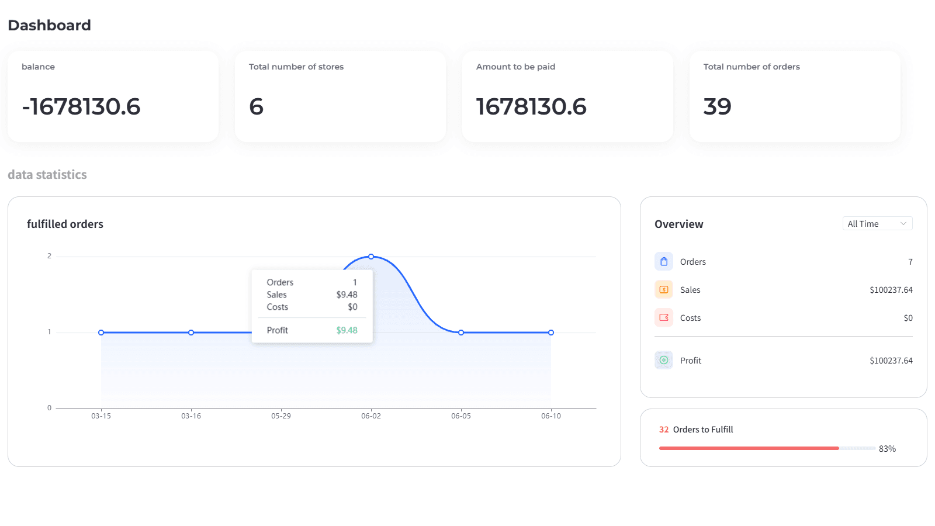Click the 05-29 x-axis date label
935x526 pixels.
point(281,416)
